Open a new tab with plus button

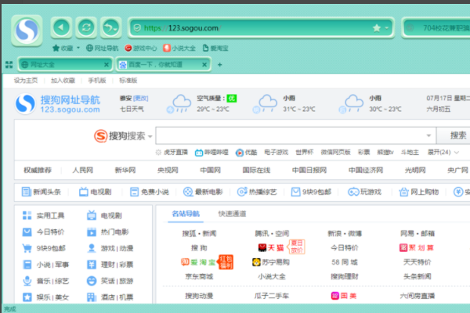click(x=219, y=64)
